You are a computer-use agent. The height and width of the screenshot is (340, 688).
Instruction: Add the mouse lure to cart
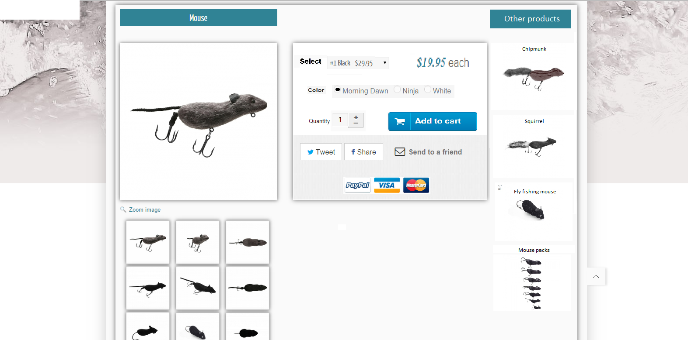(432, 121)
